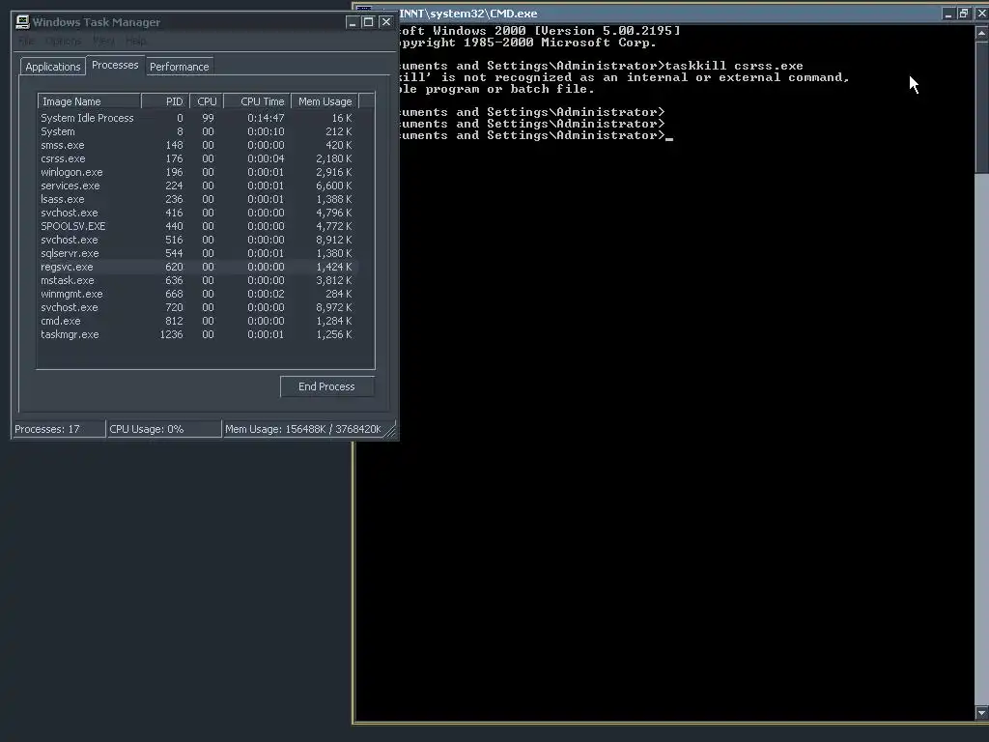The image size is (989, 742).
Task: Select svchost.exe with PID 416
Action: point(198,214)
